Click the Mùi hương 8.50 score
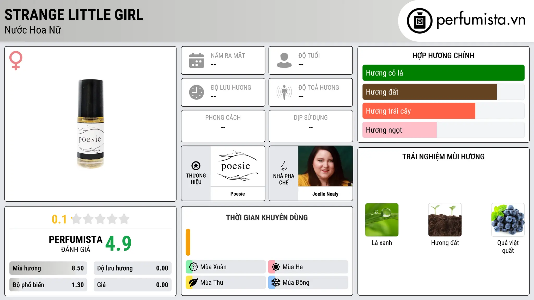Screen dimensions: 534x300 48,268
